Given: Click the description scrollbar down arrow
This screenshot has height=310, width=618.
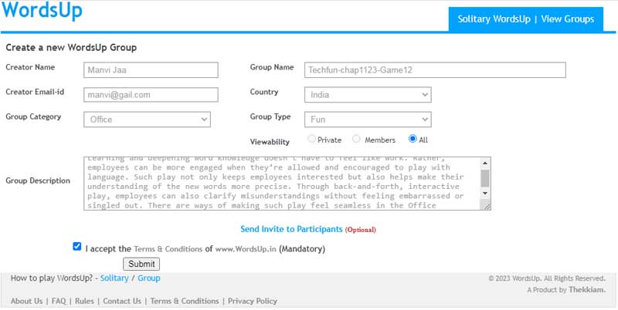Looking at the screenshot, I should click(x=485, y=193).
